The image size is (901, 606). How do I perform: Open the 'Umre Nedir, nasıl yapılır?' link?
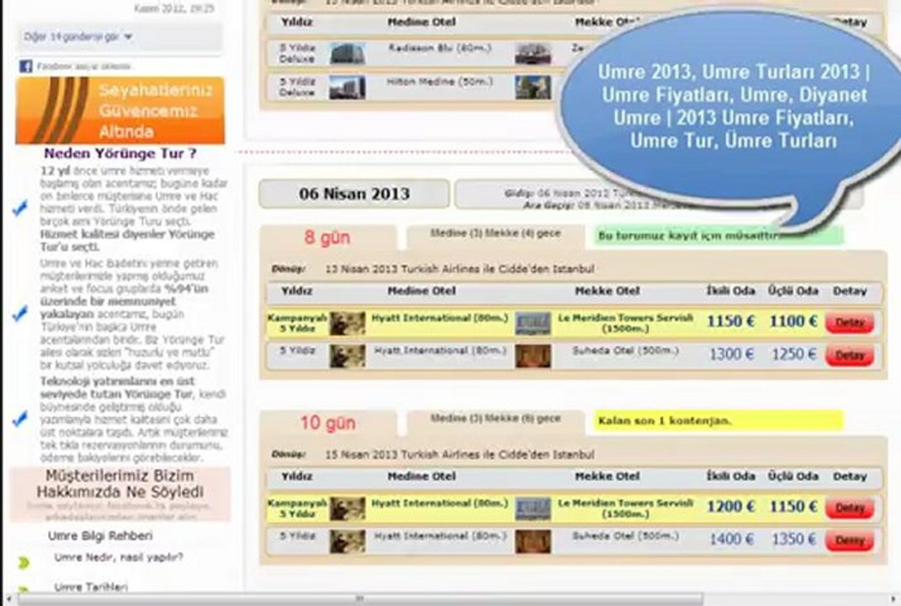tap(119, 557)
